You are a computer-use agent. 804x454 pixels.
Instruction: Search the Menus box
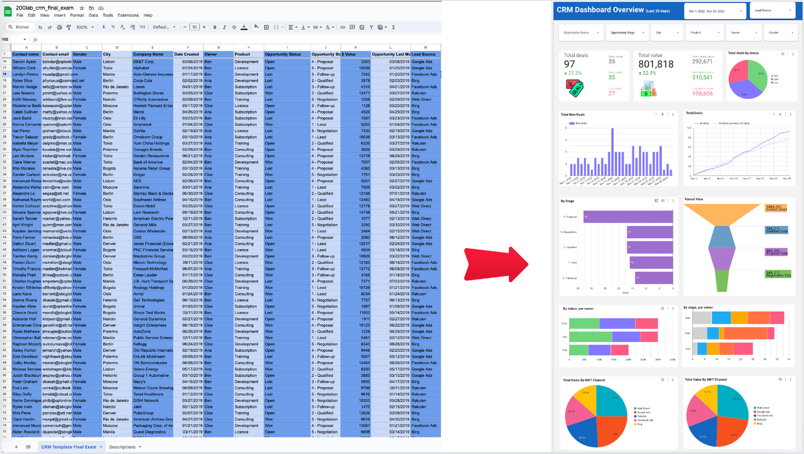click(19, 27)
